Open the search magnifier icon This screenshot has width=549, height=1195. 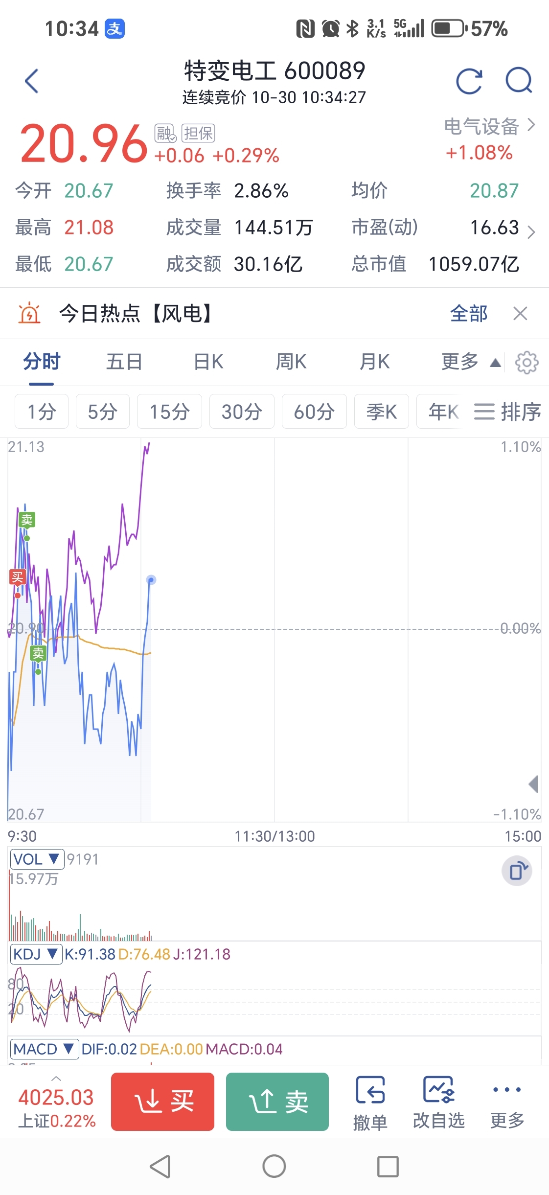coord(519,81)
